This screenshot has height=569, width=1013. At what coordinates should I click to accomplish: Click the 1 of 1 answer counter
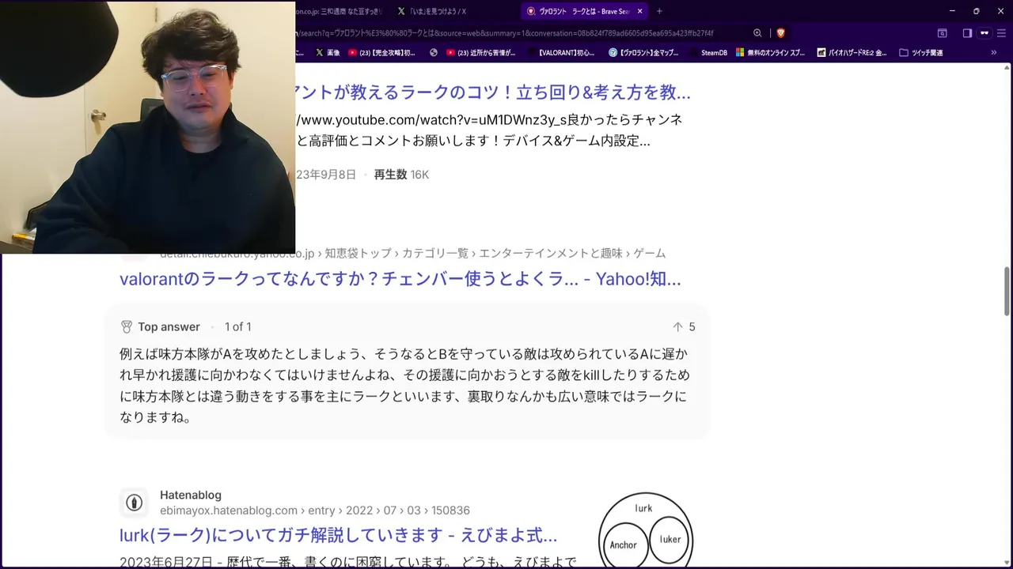click(x=238, y=327)
